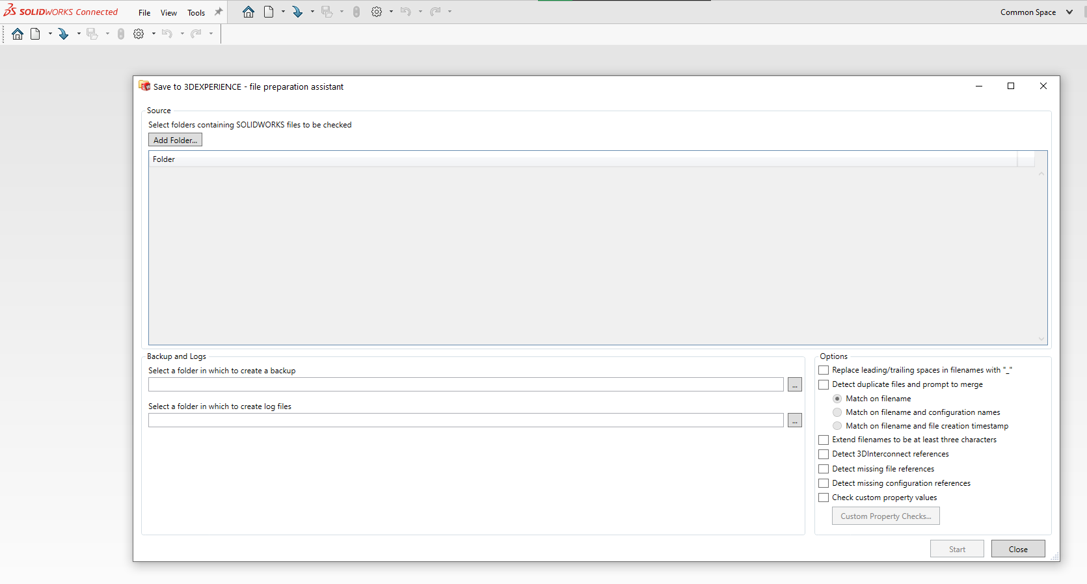Click the SOLIDWORKS Connected logo

coord(61,12)
